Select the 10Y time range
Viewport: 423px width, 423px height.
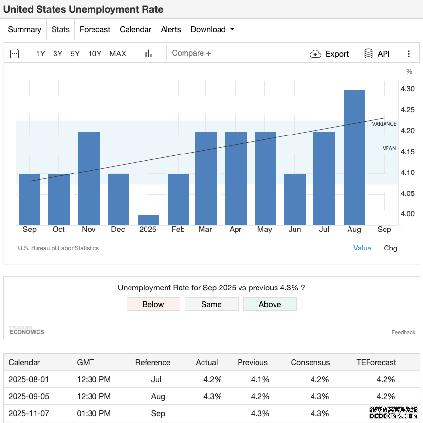tap(95, 54)
